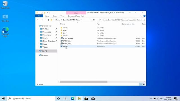The width and height of the screenshot is (180, 101).
Task: Select the setup application icon
Action: pyautogui.click(x=62, y=46)
